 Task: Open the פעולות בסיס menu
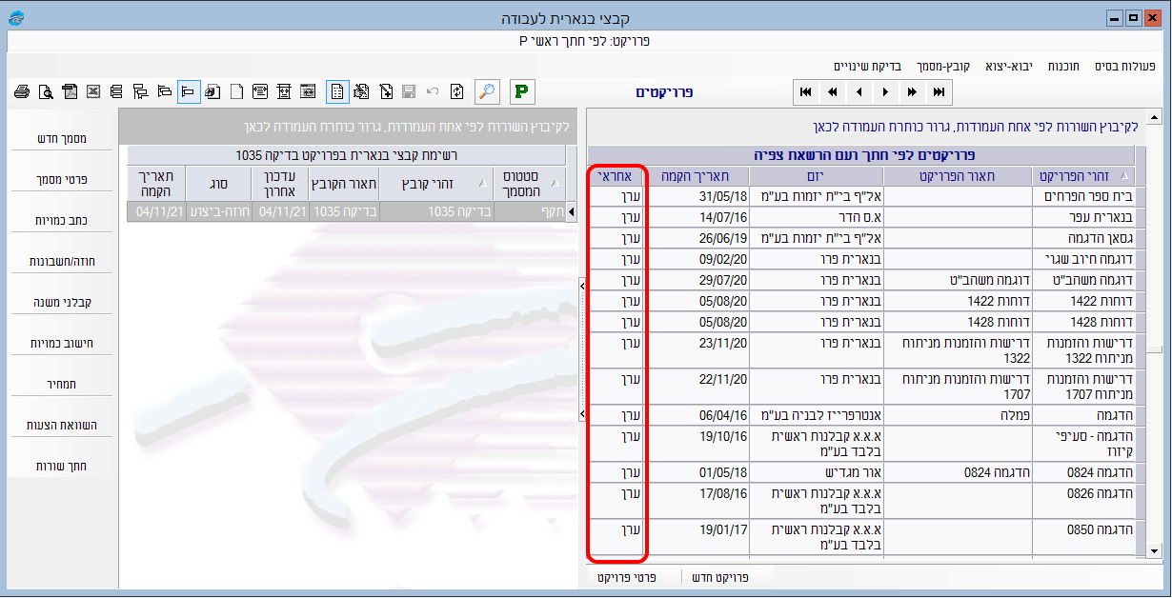pos(1124,66)
